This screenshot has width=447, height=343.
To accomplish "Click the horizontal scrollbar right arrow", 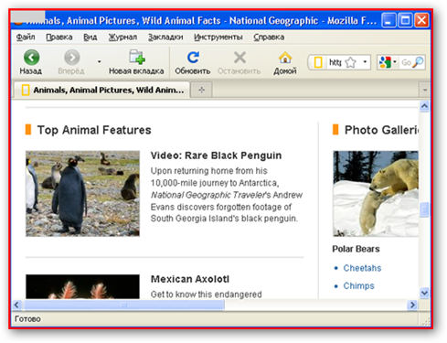I will click(x=412, y=305).
